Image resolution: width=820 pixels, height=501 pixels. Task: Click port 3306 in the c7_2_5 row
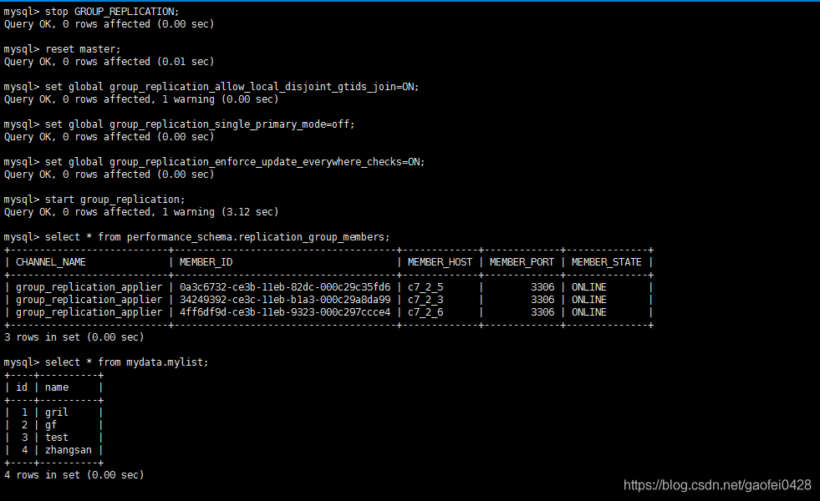[x=542, y=287]
